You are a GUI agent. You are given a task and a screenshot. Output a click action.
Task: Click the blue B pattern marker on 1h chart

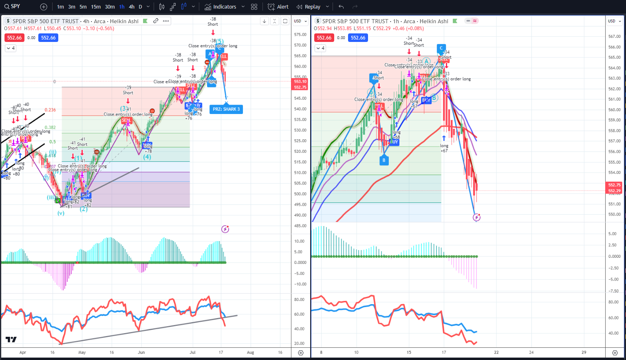point(384,161)
